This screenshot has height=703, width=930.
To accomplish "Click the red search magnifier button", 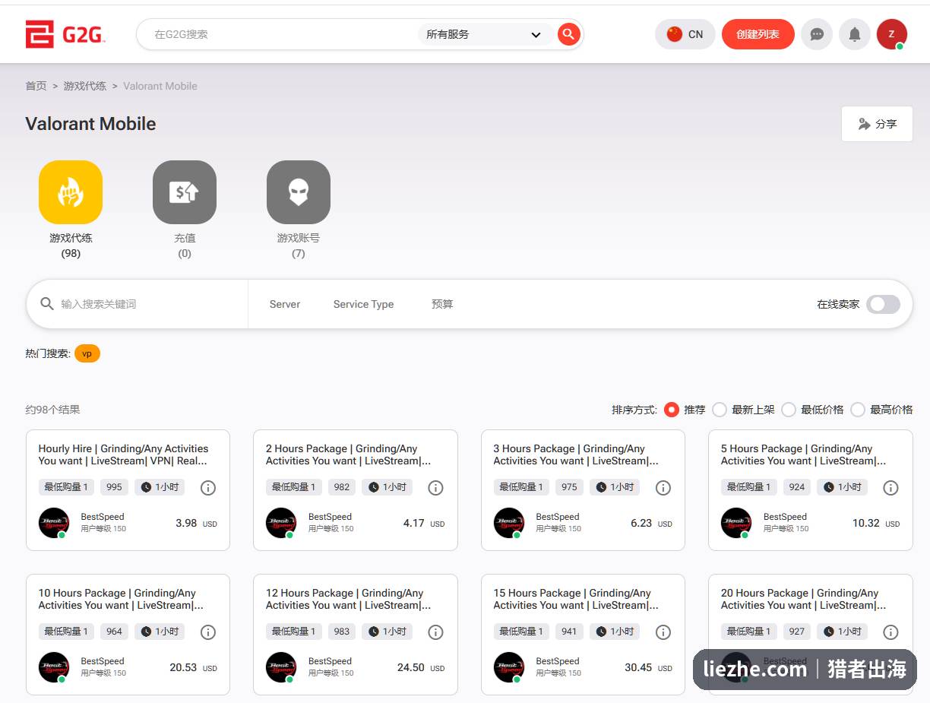I will coord(568,34).
